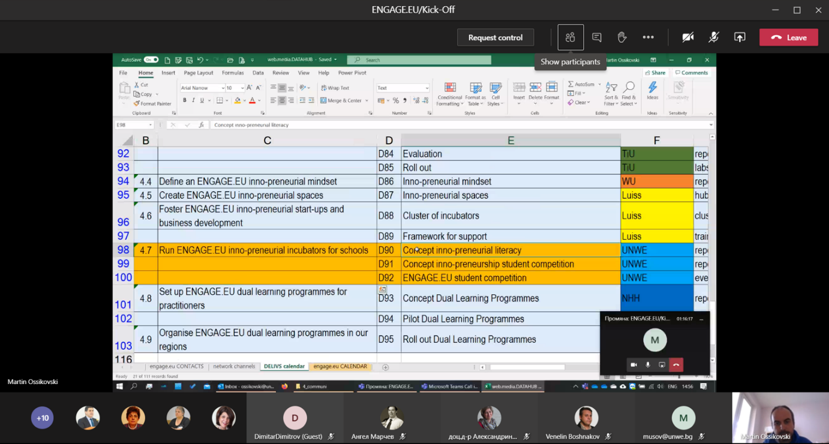Open the Home ribbon tab
Screen dimensions: 829x444
[146, 73]
